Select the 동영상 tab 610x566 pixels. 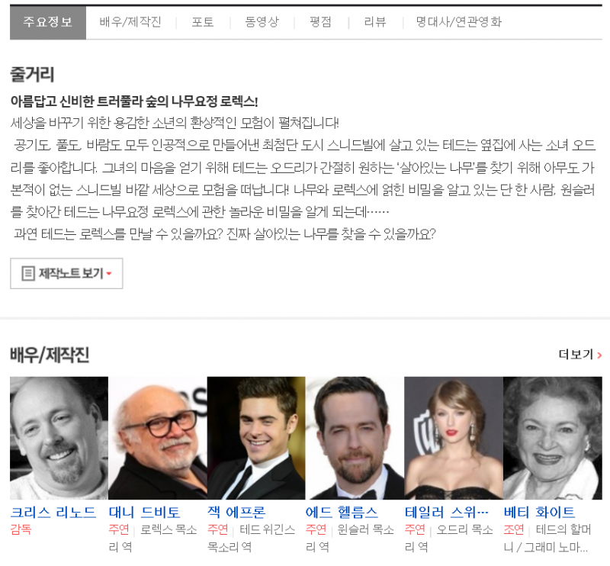tap(262, 22)
